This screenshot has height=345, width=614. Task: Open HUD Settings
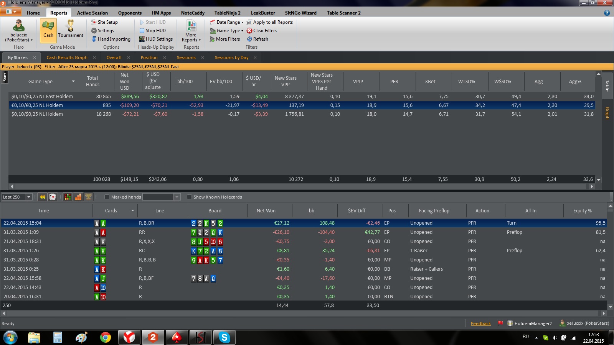click(x=156, y=39)
